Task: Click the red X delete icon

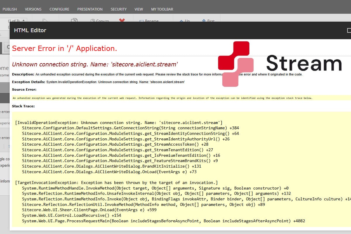Action: click(122, 20)
